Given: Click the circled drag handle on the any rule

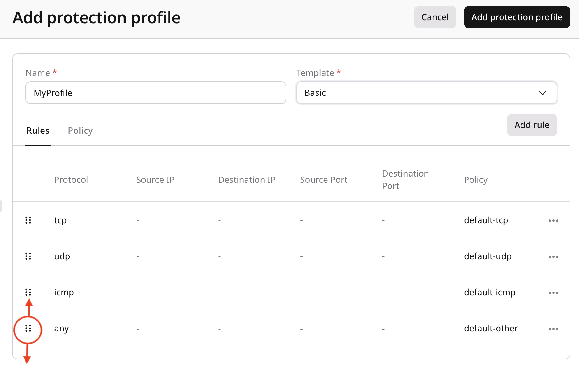Looking at the screenshot, I should [28, 328].
